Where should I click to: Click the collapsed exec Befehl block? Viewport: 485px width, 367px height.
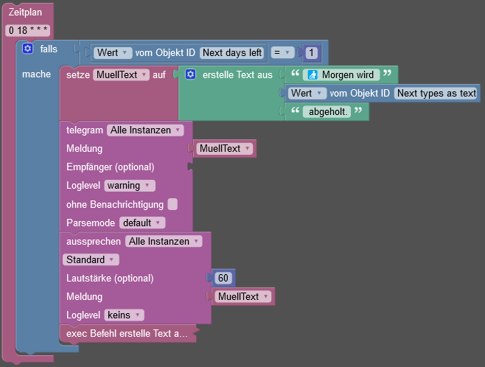(x=128, y=334)
